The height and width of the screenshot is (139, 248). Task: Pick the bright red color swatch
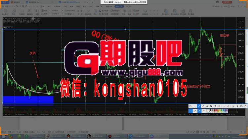(216, 110)
